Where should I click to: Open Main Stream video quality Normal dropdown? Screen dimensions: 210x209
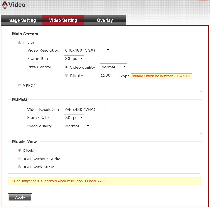(113, 67)
